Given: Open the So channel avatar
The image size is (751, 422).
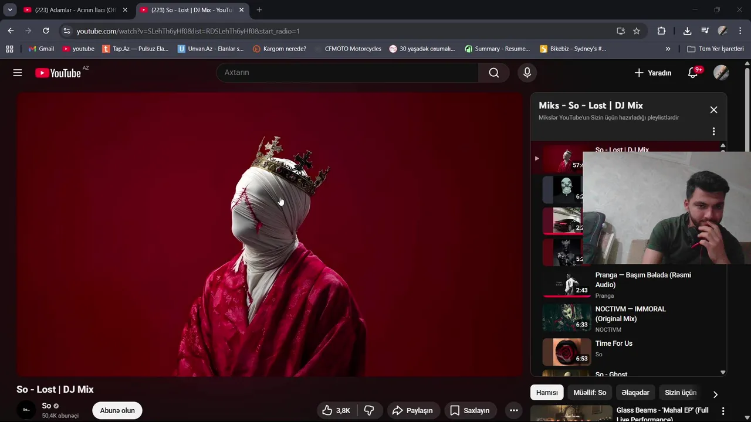Looking at the screenshot, I should tap(26, 410).
